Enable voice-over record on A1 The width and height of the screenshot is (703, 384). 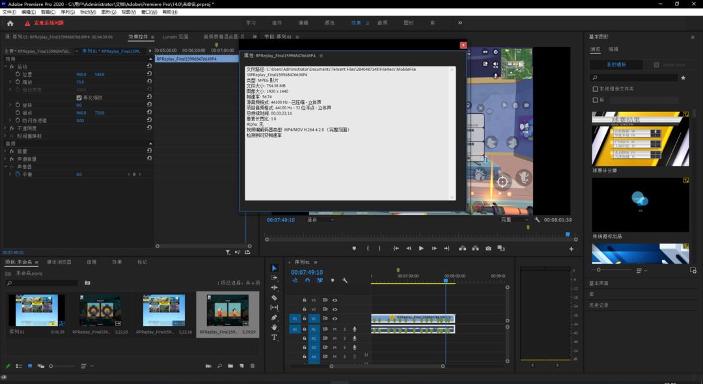(x=355, y=329)
